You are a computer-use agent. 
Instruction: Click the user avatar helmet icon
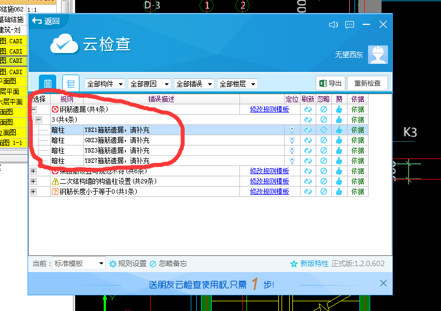point(378,55)
